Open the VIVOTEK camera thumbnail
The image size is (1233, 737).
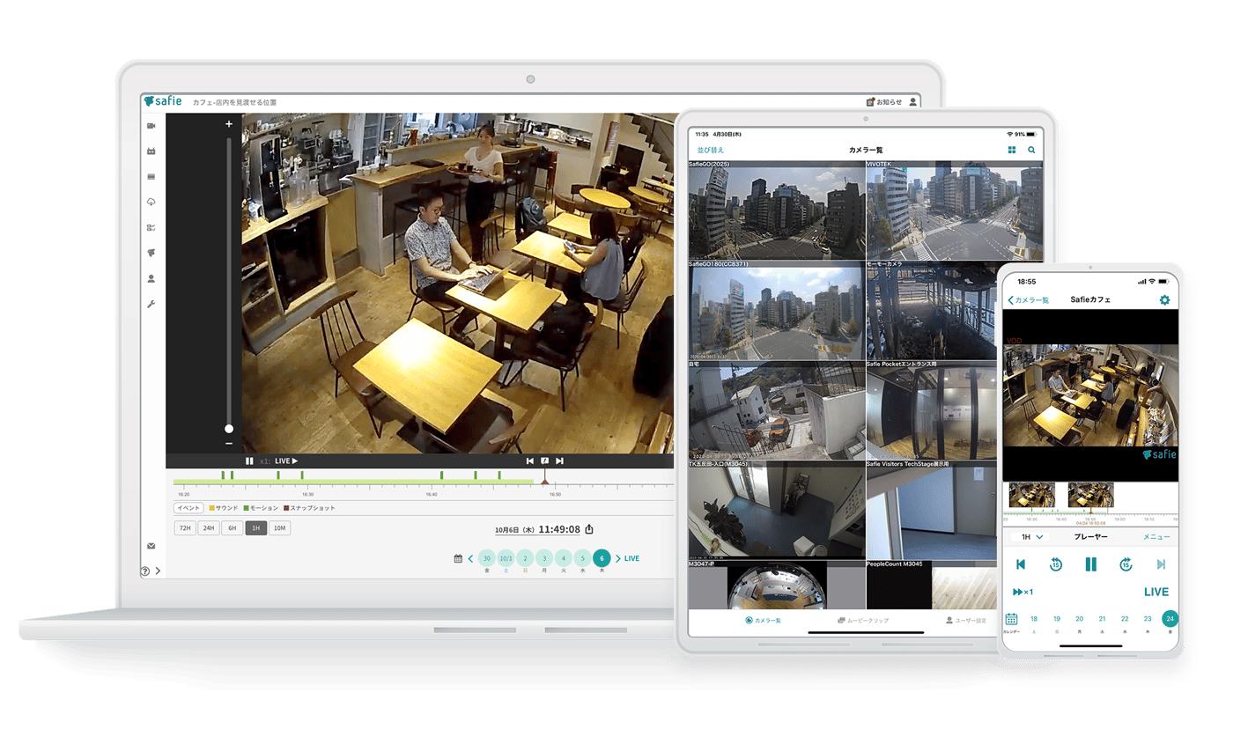click(x=955, y=210)
